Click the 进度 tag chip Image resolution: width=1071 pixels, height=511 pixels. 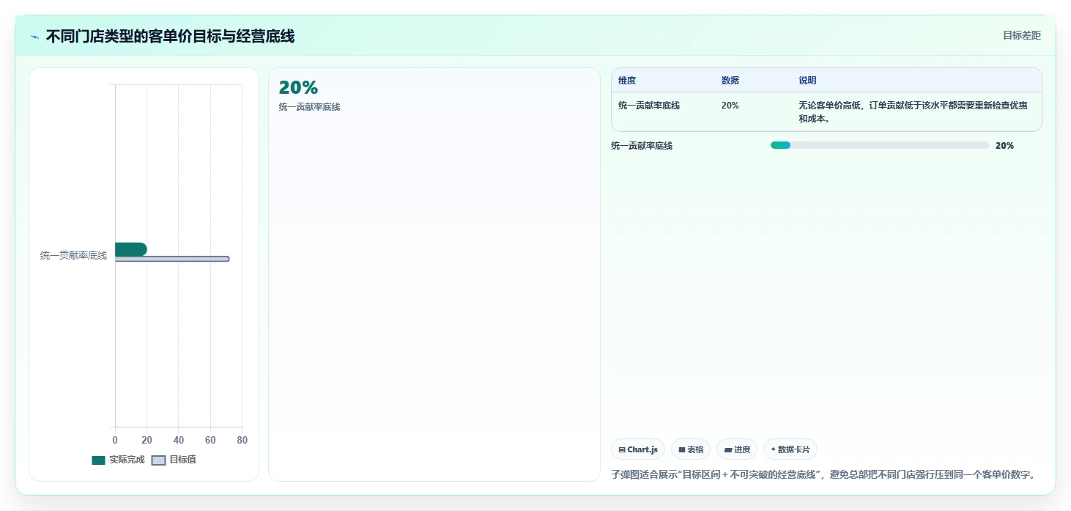(x=737, y=449)
